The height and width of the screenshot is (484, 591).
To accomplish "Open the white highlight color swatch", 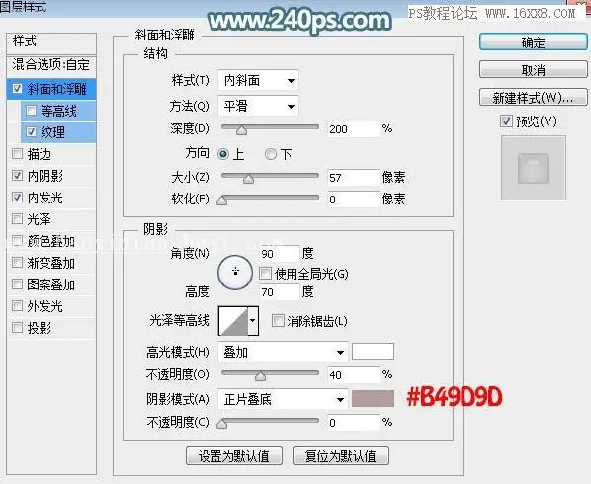I will point(373,351).
